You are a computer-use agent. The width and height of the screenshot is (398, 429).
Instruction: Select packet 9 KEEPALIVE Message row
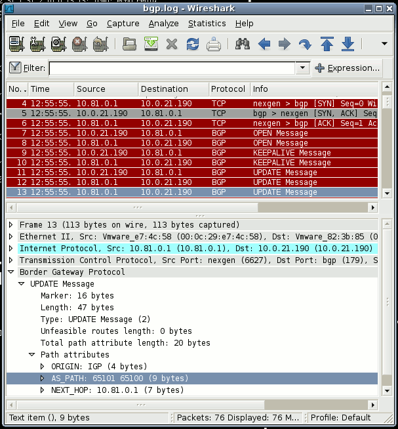[x=192, y=153]
